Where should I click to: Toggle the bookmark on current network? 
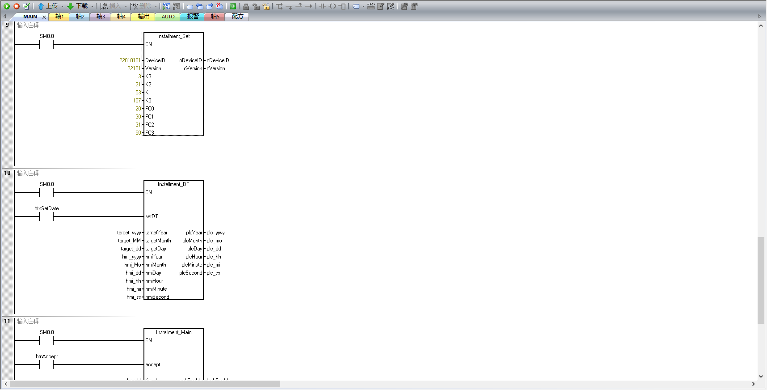[190, 6]
